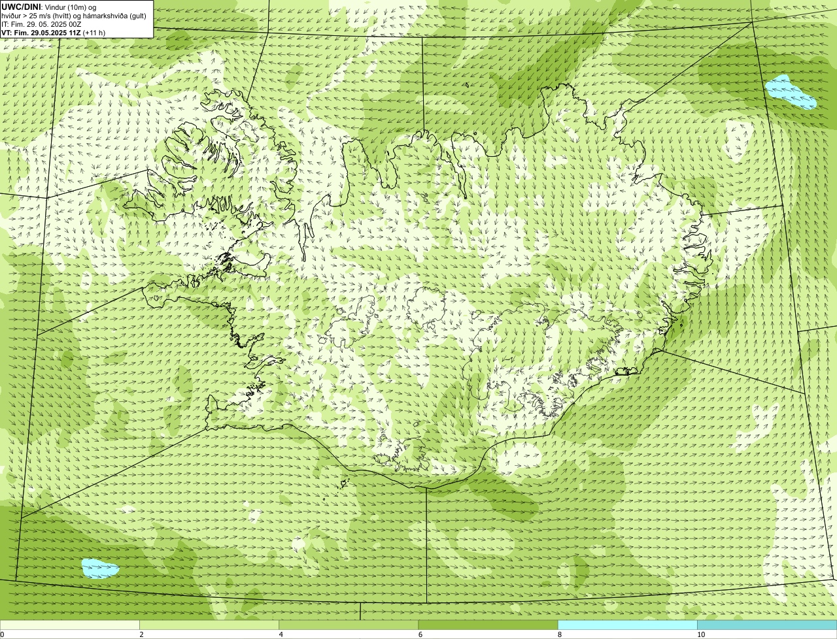Image resolution: width=837 pixels, height=639 pixels.
Task: Select the medium green 4–6 scale swatch
Action: tap(349, 625)
